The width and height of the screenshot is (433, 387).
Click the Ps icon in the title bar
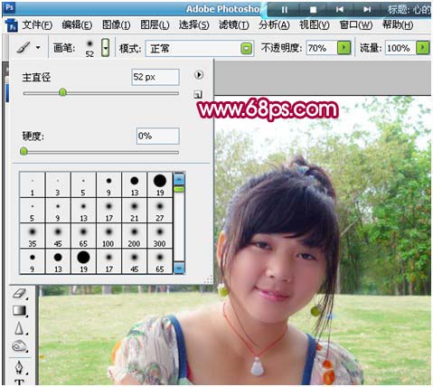tap(9, 7)
